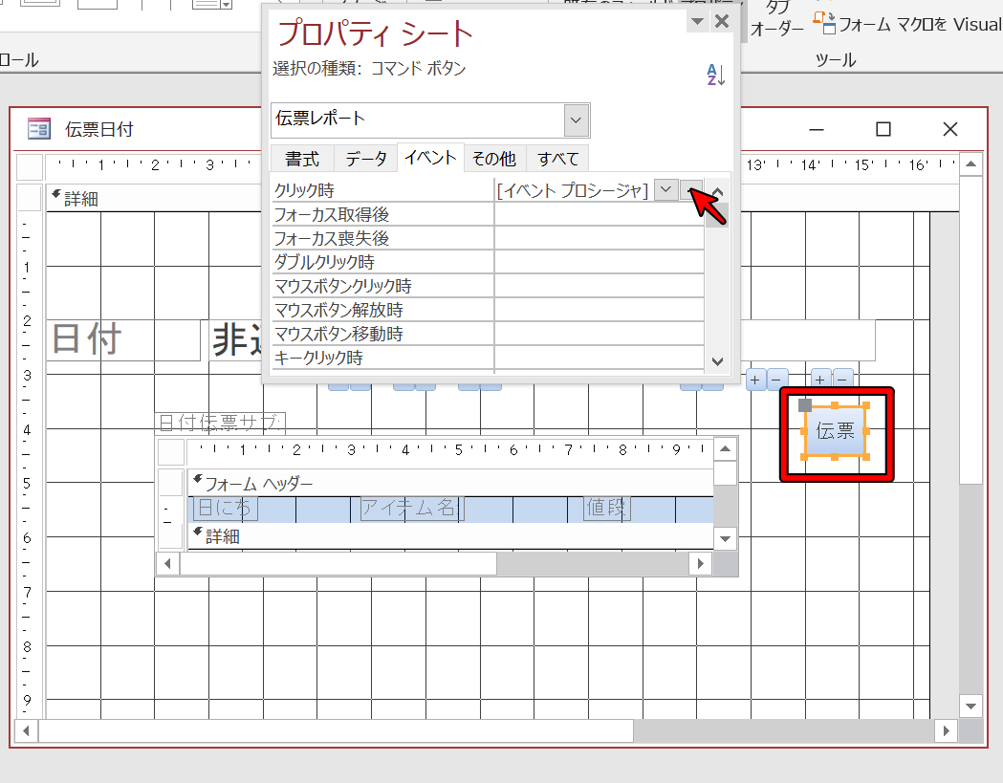Click the キークリック時 property field

pyautogui.click(x=599, y=358)
